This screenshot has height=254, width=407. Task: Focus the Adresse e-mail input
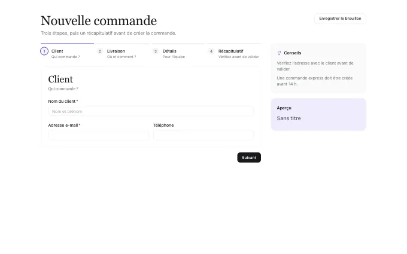98,135
